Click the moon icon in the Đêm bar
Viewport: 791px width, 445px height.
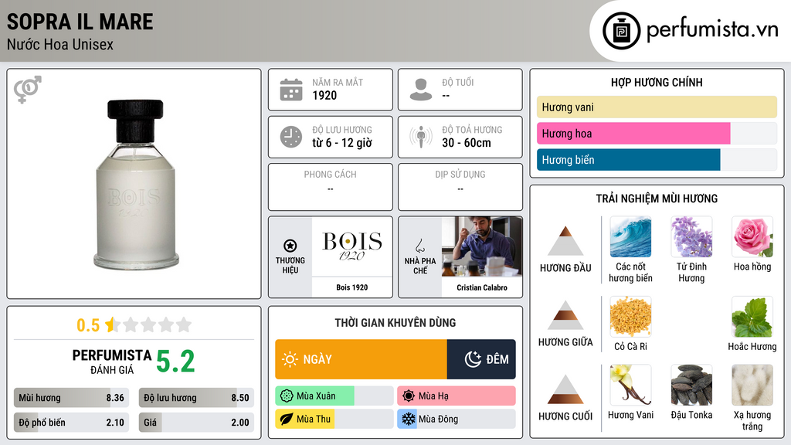tap(473, 359)
